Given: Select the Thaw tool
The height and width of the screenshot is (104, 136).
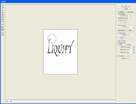Looking at the screenshot, I should pos(3,30).
